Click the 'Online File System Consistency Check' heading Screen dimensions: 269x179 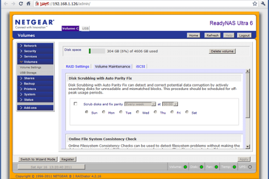coord(103,139)
